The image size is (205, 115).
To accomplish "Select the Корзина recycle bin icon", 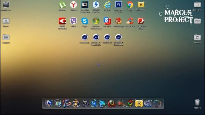I will [197, 103].
